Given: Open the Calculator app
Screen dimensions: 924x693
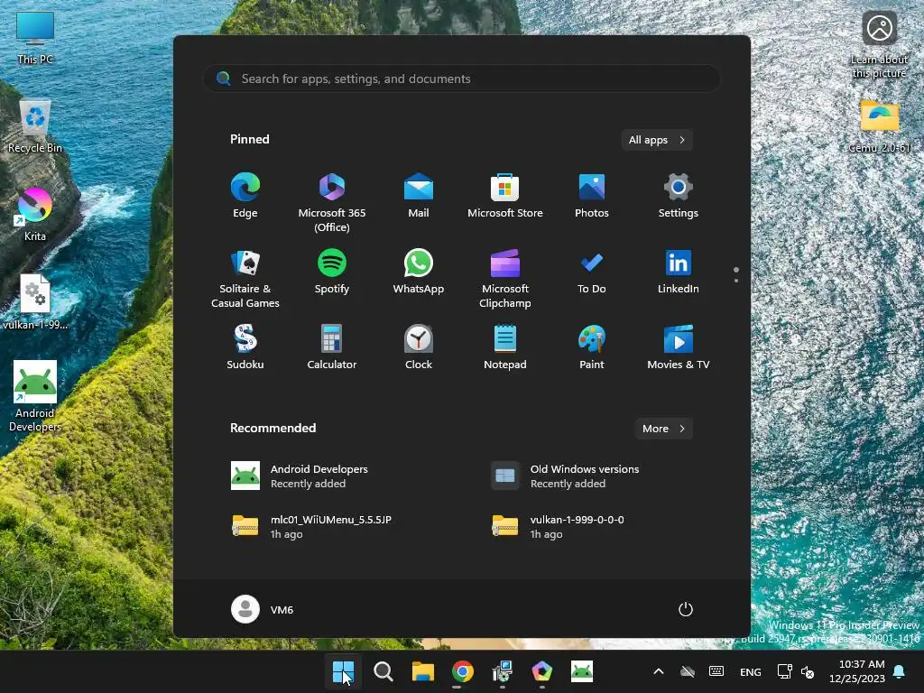Looking at the screenshot, I should click(332, 347).
